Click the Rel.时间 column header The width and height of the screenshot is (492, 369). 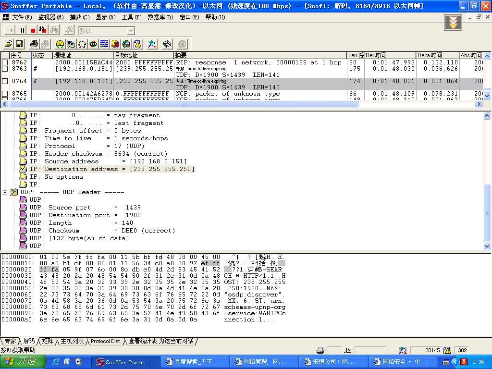(390, 55)
